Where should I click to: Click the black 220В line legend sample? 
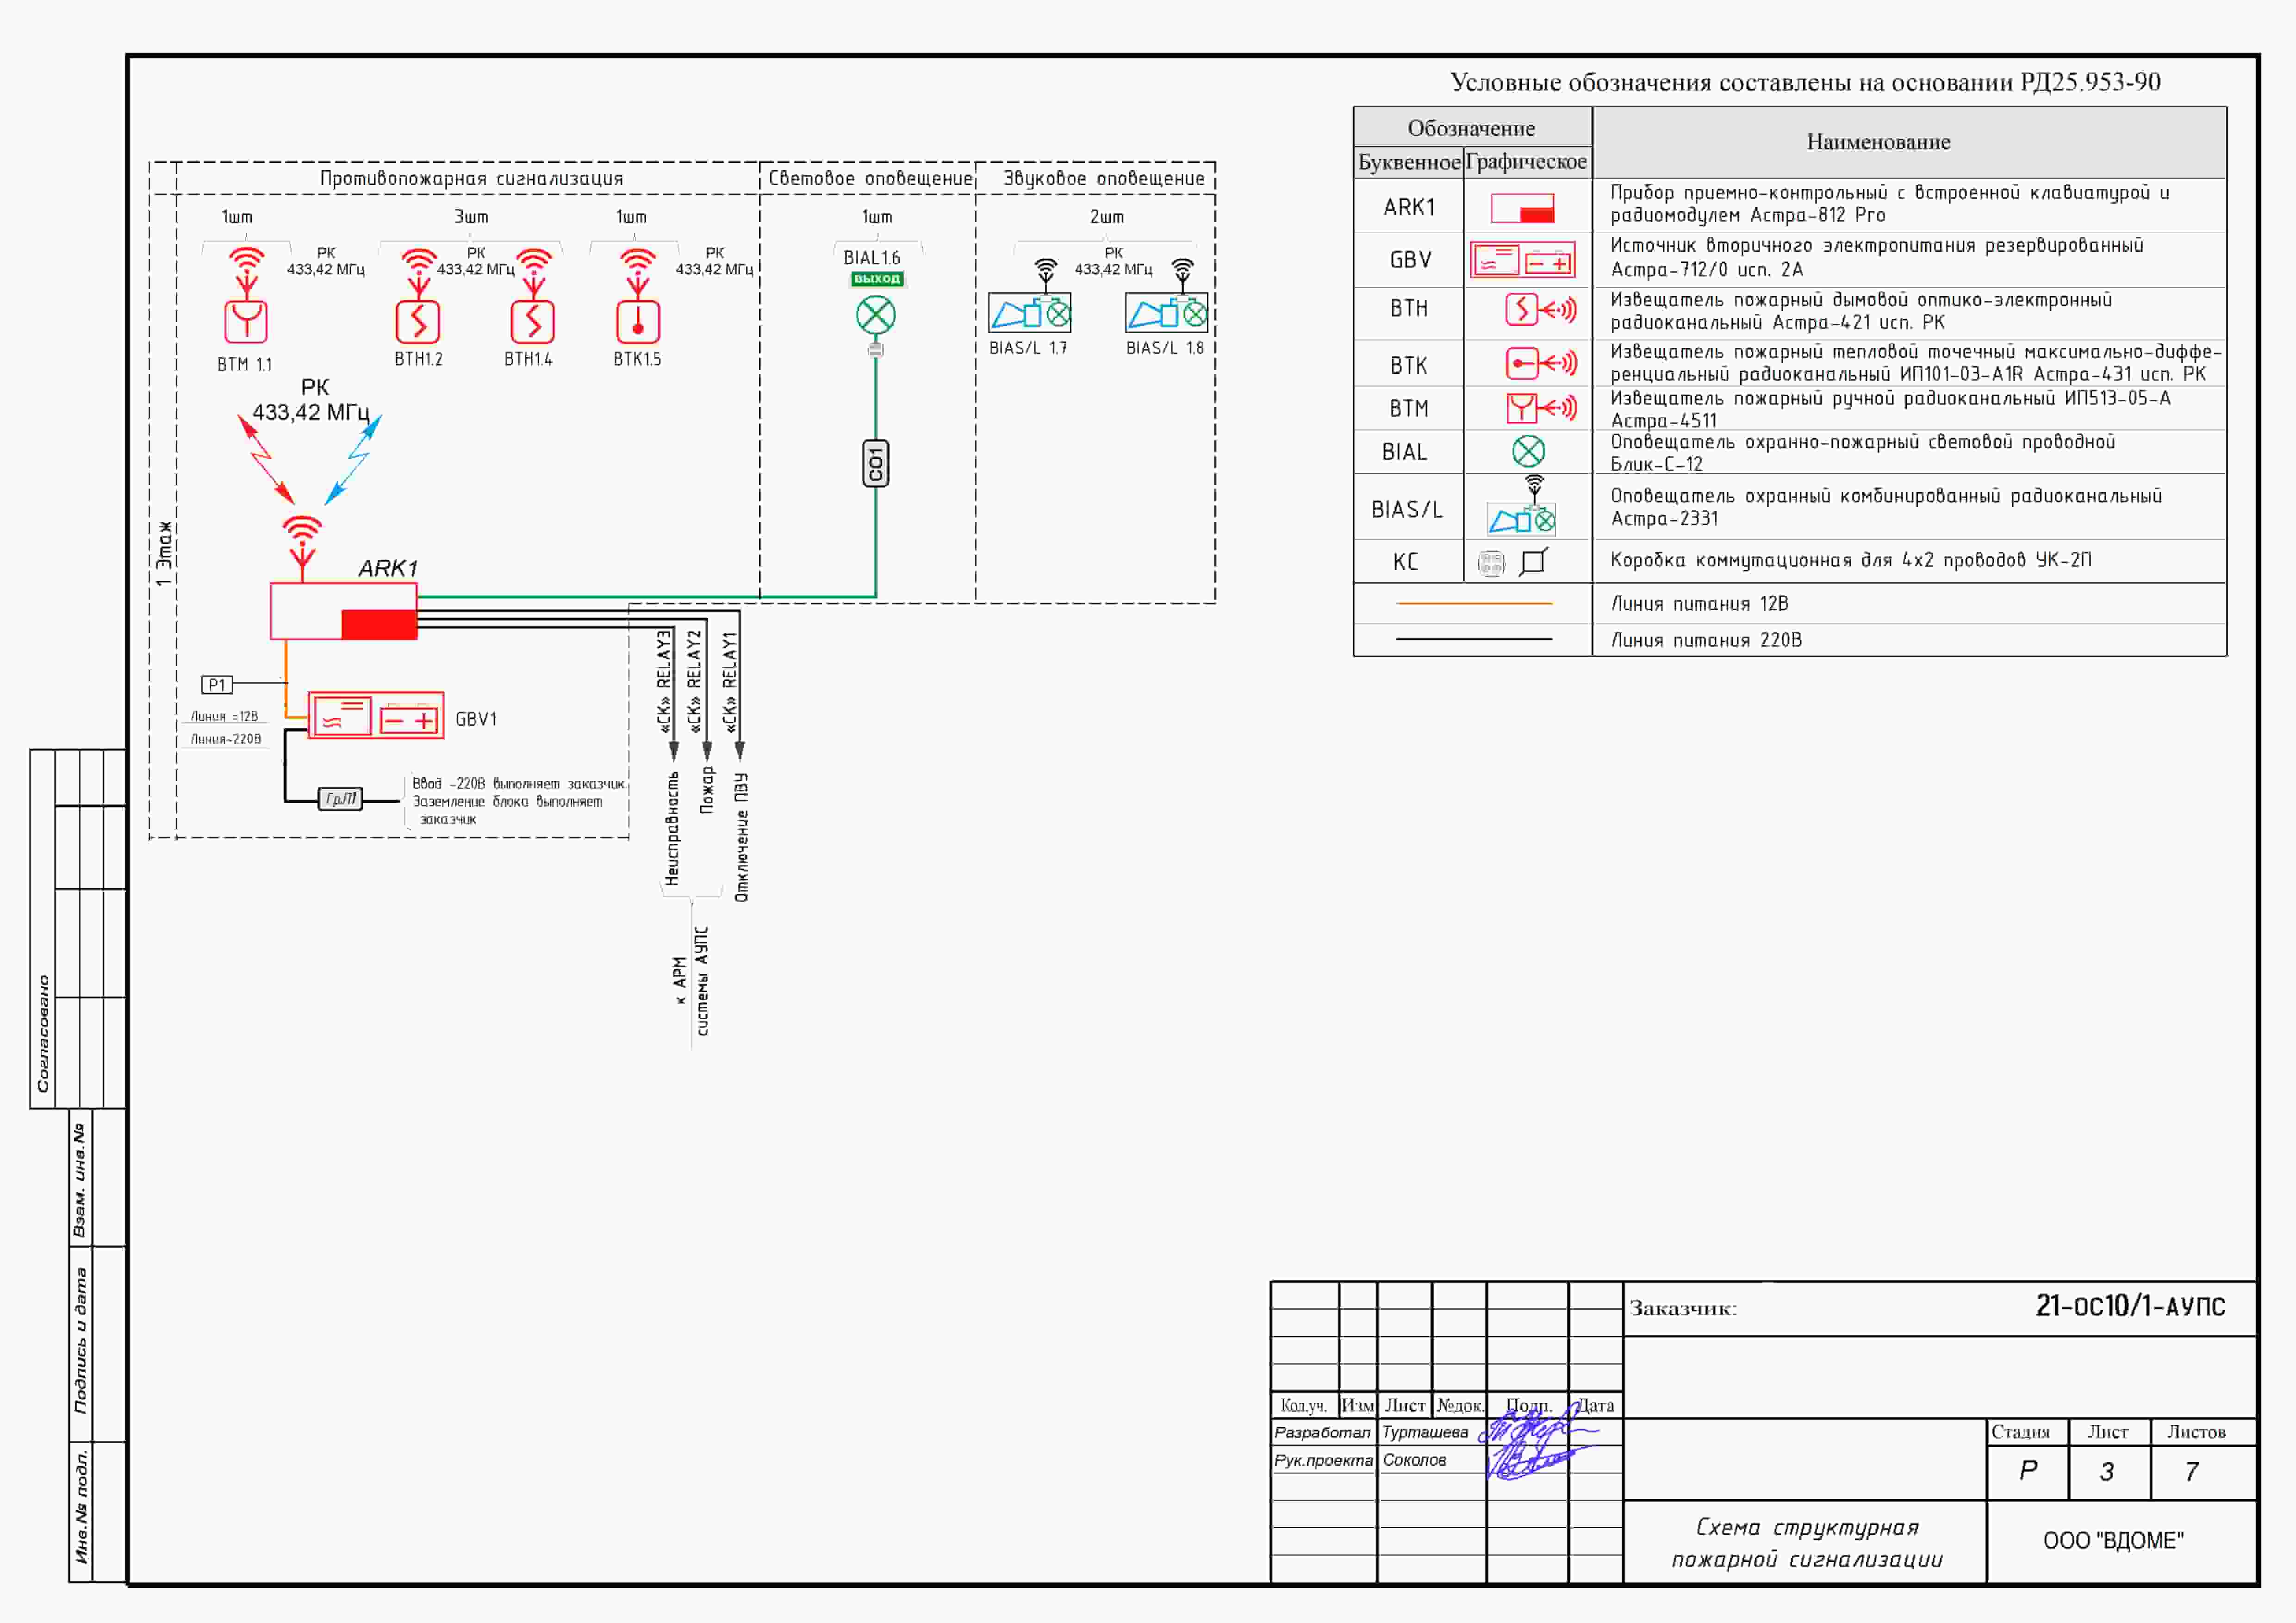tap(1473, 639)
